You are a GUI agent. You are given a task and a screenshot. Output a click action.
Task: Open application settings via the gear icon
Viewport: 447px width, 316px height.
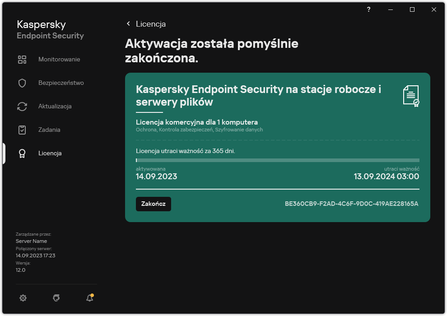tap(23, 298)
